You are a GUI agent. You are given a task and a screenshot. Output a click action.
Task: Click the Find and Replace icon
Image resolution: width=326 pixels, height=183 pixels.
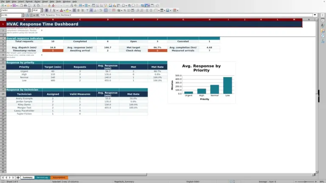tap(71, 6)
